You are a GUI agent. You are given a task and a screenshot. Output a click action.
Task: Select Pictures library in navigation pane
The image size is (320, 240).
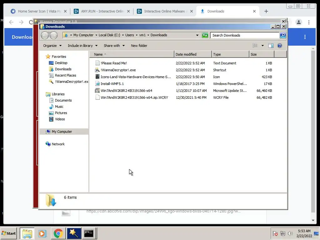[x=61, y=113]
